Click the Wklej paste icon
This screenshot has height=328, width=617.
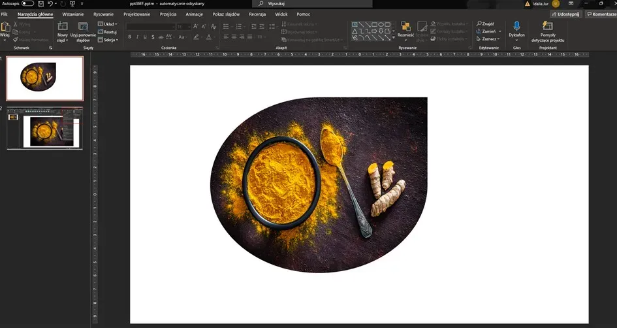click(x=5, y=27)
